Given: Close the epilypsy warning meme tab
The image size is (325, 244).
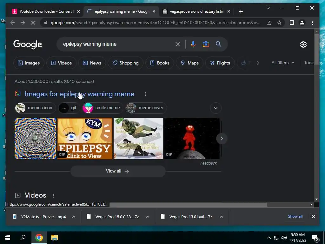Looking at the screenshot, I should pos(154,11).
